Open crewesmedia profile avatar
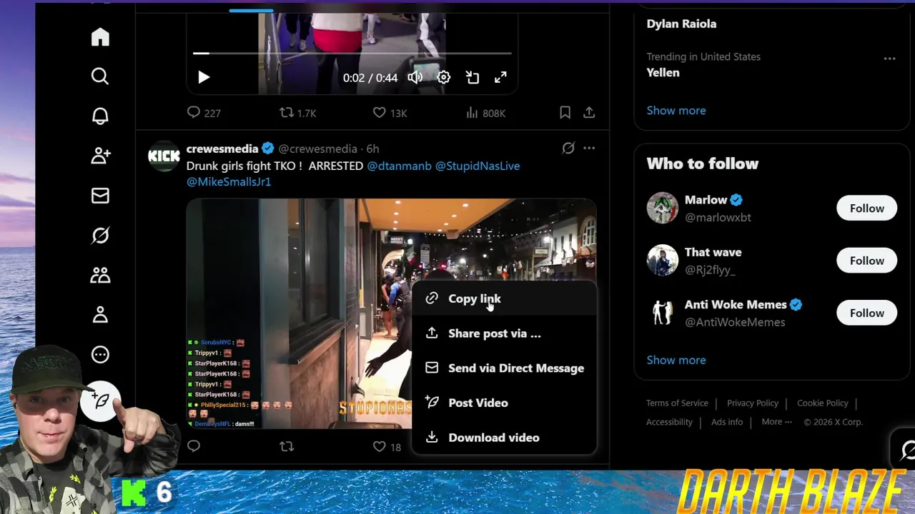The image size is (915, 514). click(x=164, y=156)
